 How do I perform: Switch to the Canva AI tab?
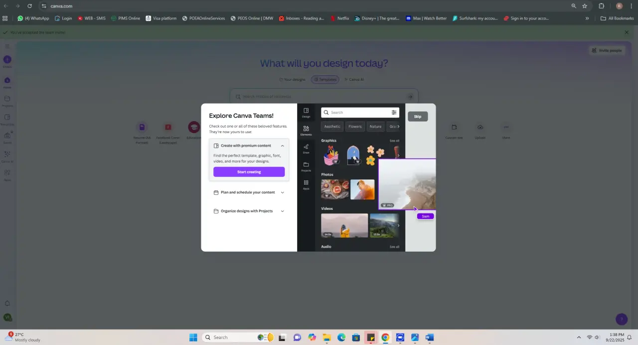[x=354, y=80]
